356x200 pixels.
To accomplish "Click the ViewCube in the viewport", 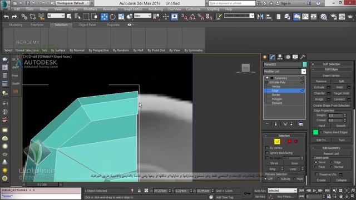I will pos(246,68).
